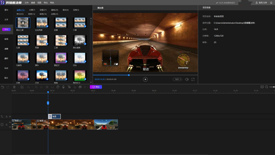Show 全部(172) effects category
275x155 pixels.
pos(21,10)
